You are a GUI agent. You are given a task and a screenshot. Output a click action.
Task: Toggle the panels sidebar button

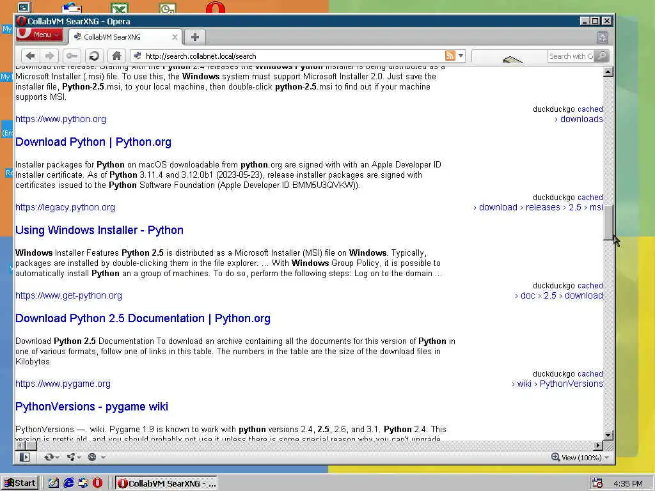tap(25, 457)
